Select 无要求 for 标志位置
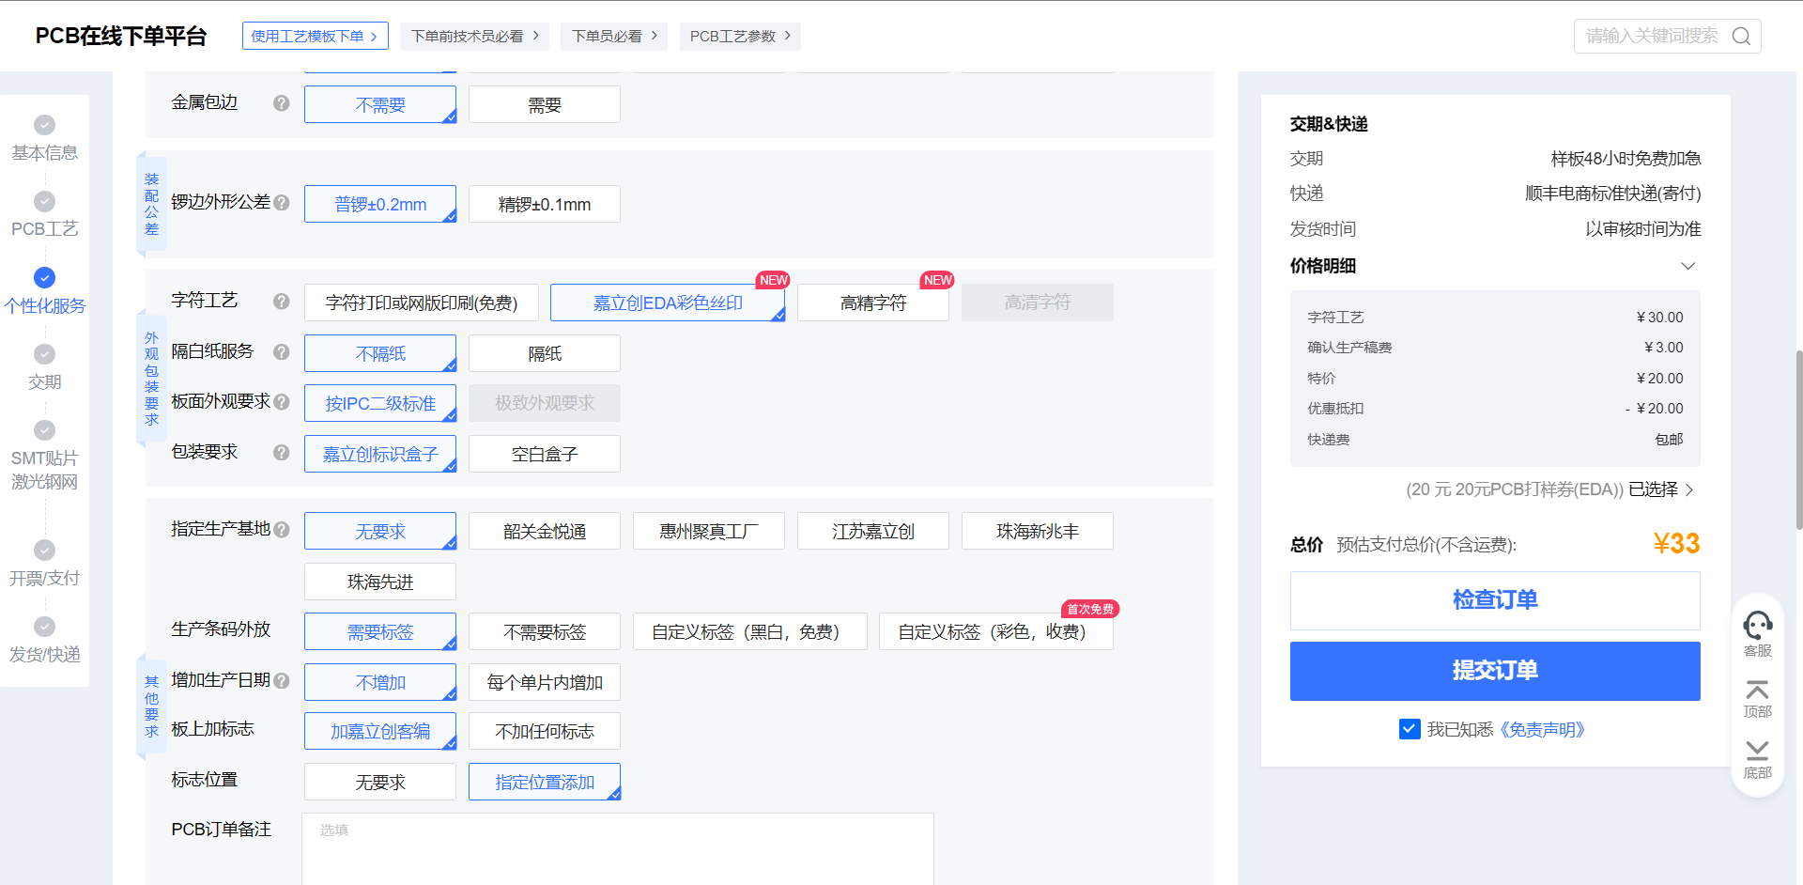Viewport: 1803px width, 885px height. coord(380,782)
